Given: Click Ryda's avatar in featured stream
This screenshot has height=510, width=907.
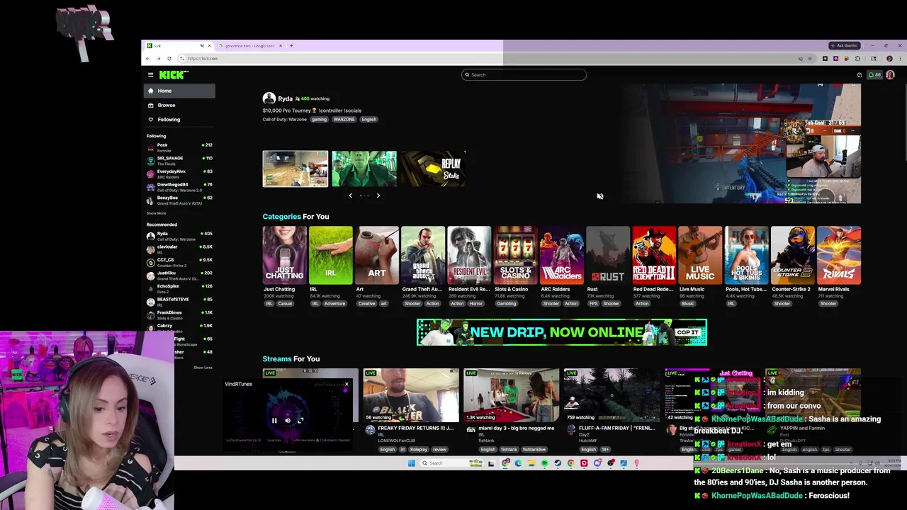Looking at the screenshot, I should pyautogui.click(x=269, y=98).
